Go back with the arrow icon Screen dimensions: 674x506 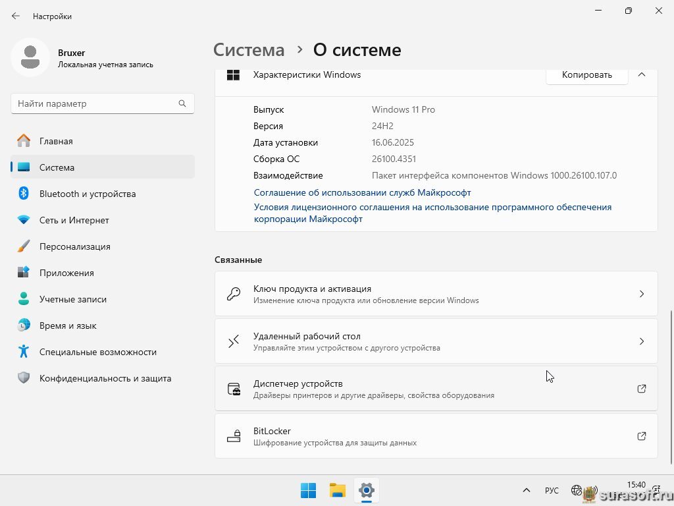pos(16,16)
